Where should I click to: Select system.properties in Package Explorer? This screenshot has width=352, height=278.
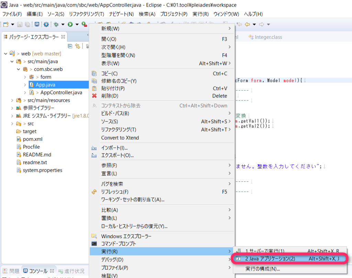pos(42,170)
